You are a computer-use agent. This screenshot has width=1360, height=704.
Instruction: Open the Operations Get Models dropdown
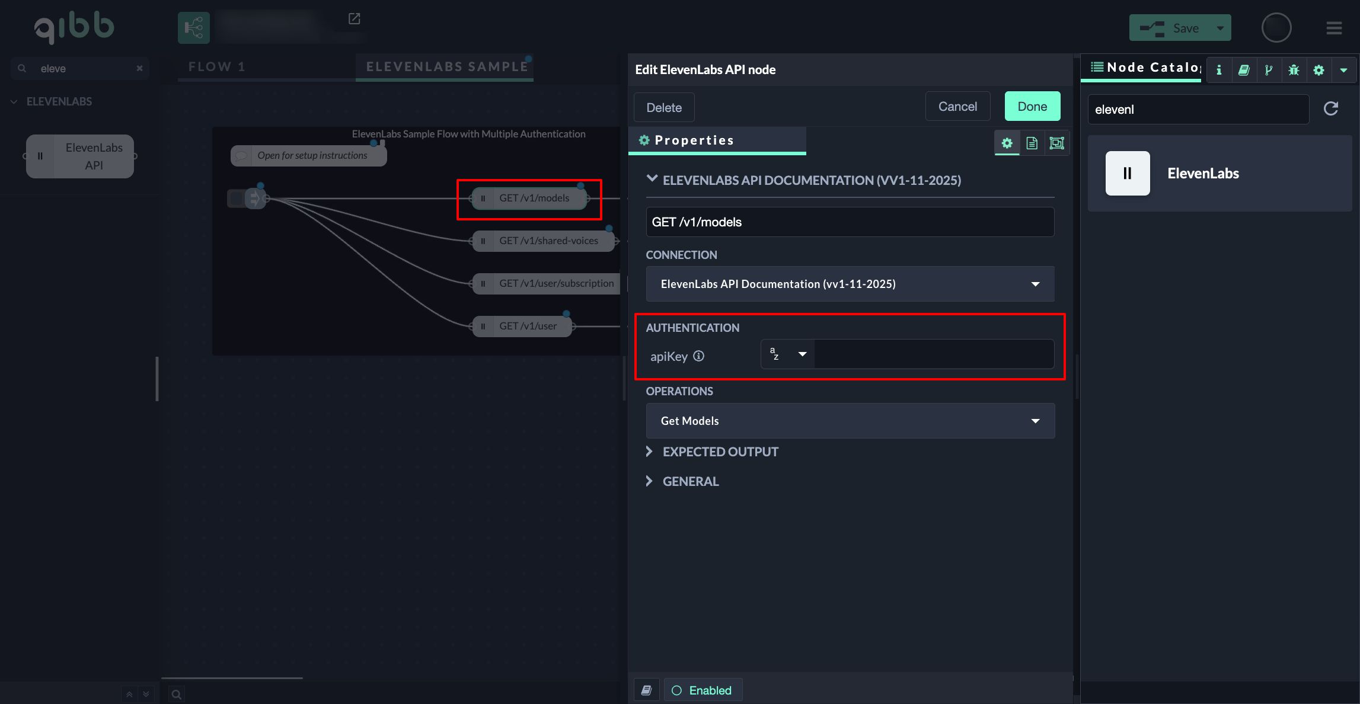[850, 421]
